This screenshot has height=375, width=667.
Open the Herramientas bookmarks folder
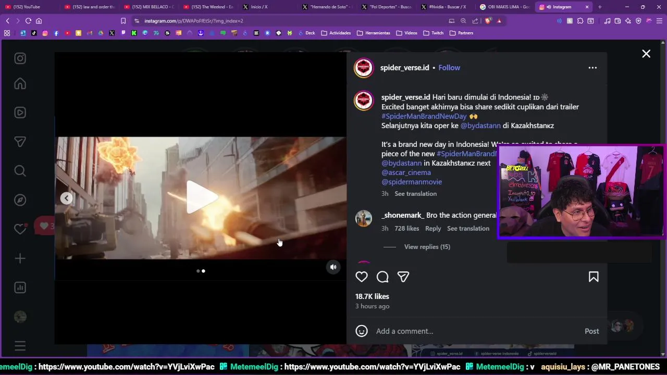click(x=374, y=33)
